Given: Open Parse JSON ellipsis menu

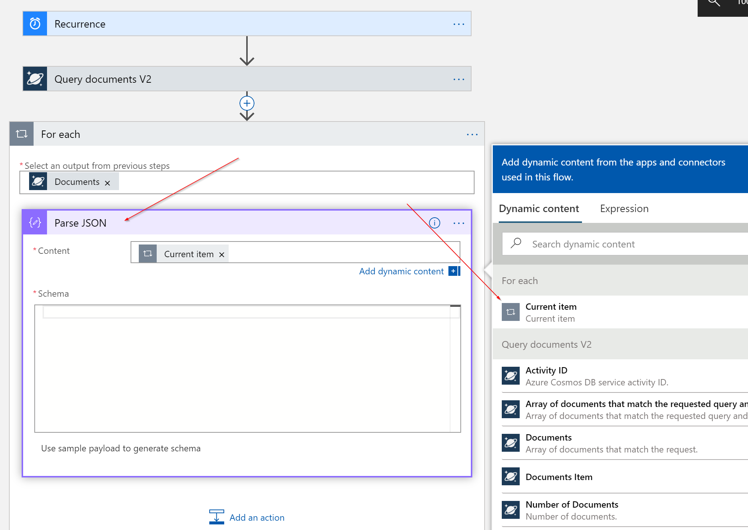Looking at the screenshot, I should (x=458, y=223).
